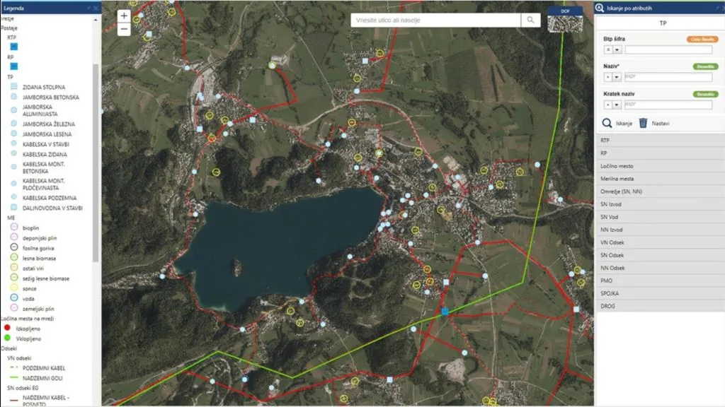Screen dimensions: 725x407
Task: Click the Nastavi reset label
Action: point(661,123)
